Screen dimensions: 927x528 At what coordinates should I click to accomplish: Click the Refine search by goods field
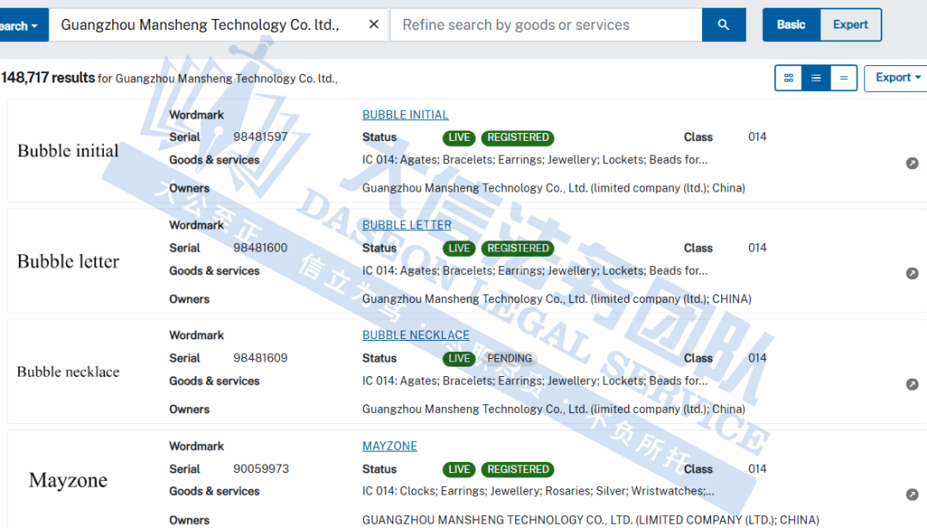coord(546,25)
